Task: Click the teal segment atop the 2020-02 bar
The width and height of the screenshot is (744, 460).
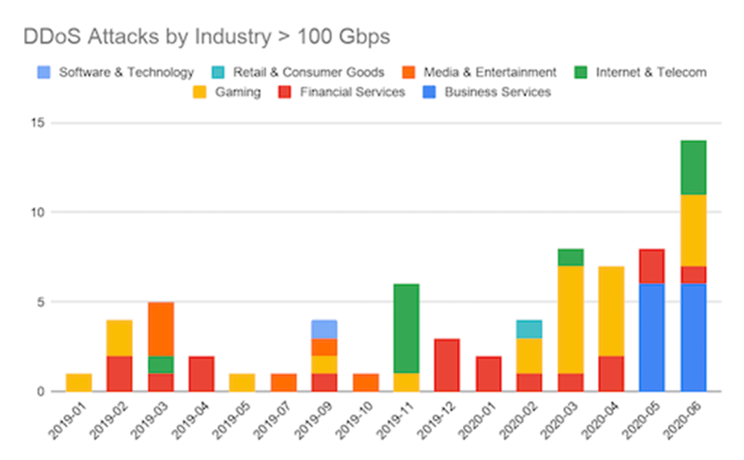Action: [x=530, y=329]
